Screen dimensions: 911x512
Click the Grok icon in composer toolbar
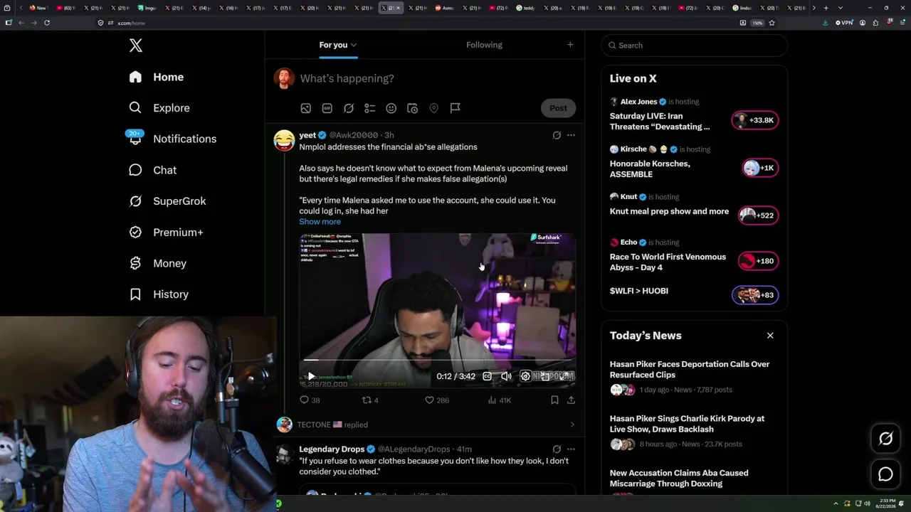tap(348, 108)
